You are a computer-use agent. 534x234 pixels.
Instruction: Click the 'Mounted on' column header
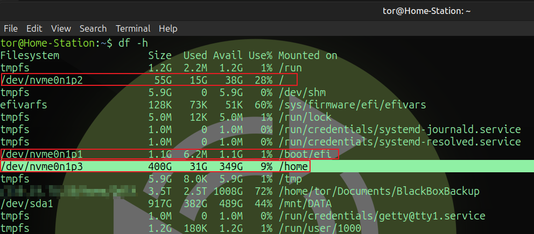pyautogui.click(x=308, y=56)
